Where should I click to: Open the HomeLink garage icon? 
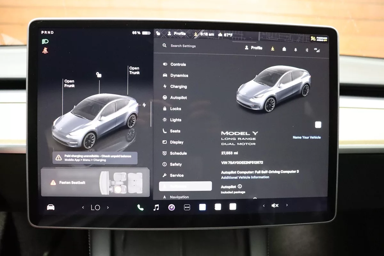tap(284, 49)
